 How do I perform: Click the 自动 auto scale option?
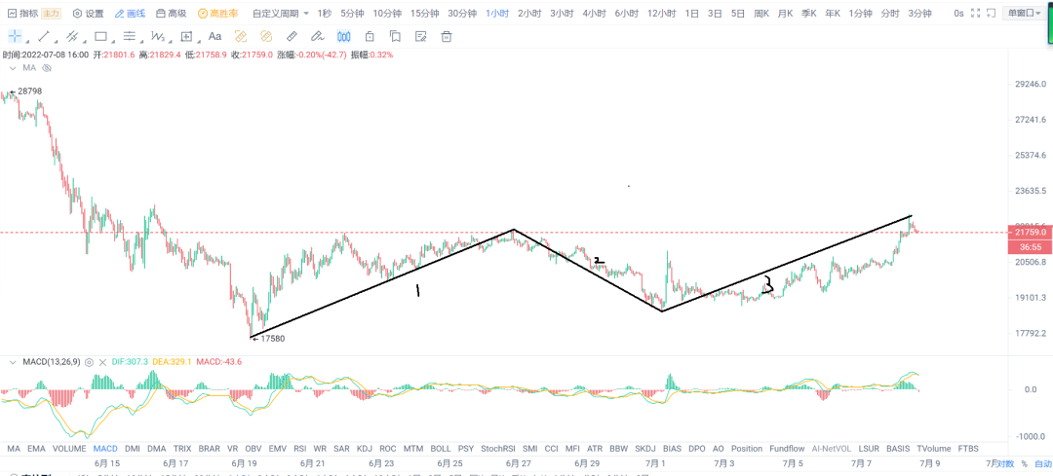(x=1043, y=463)
